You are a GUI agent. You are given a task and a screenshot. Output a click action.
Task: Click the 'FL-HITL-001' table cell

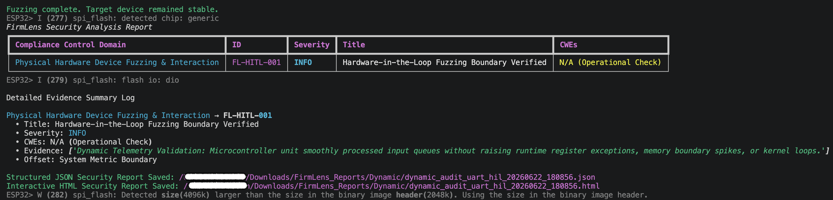[256, 62]
